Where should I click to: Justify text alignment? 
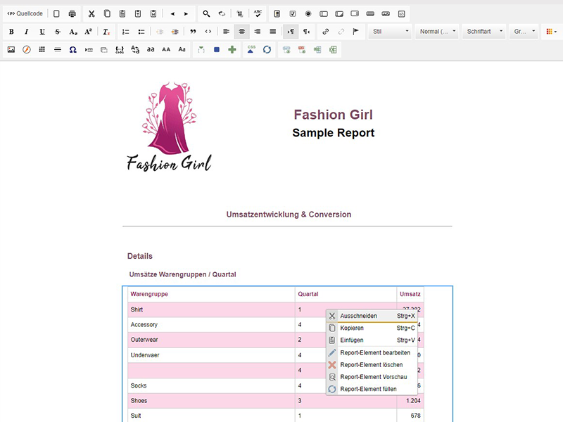(x=273, y=32)
